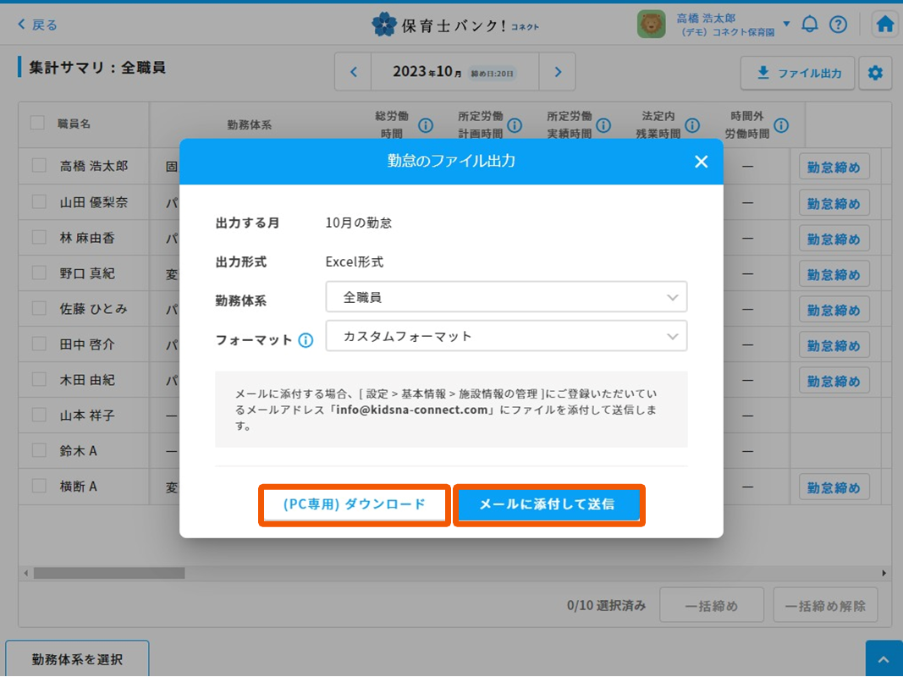903x677 pixels.
Task: Open the settings gear icon
Action: pyautogui.click(x=875, y=74)
